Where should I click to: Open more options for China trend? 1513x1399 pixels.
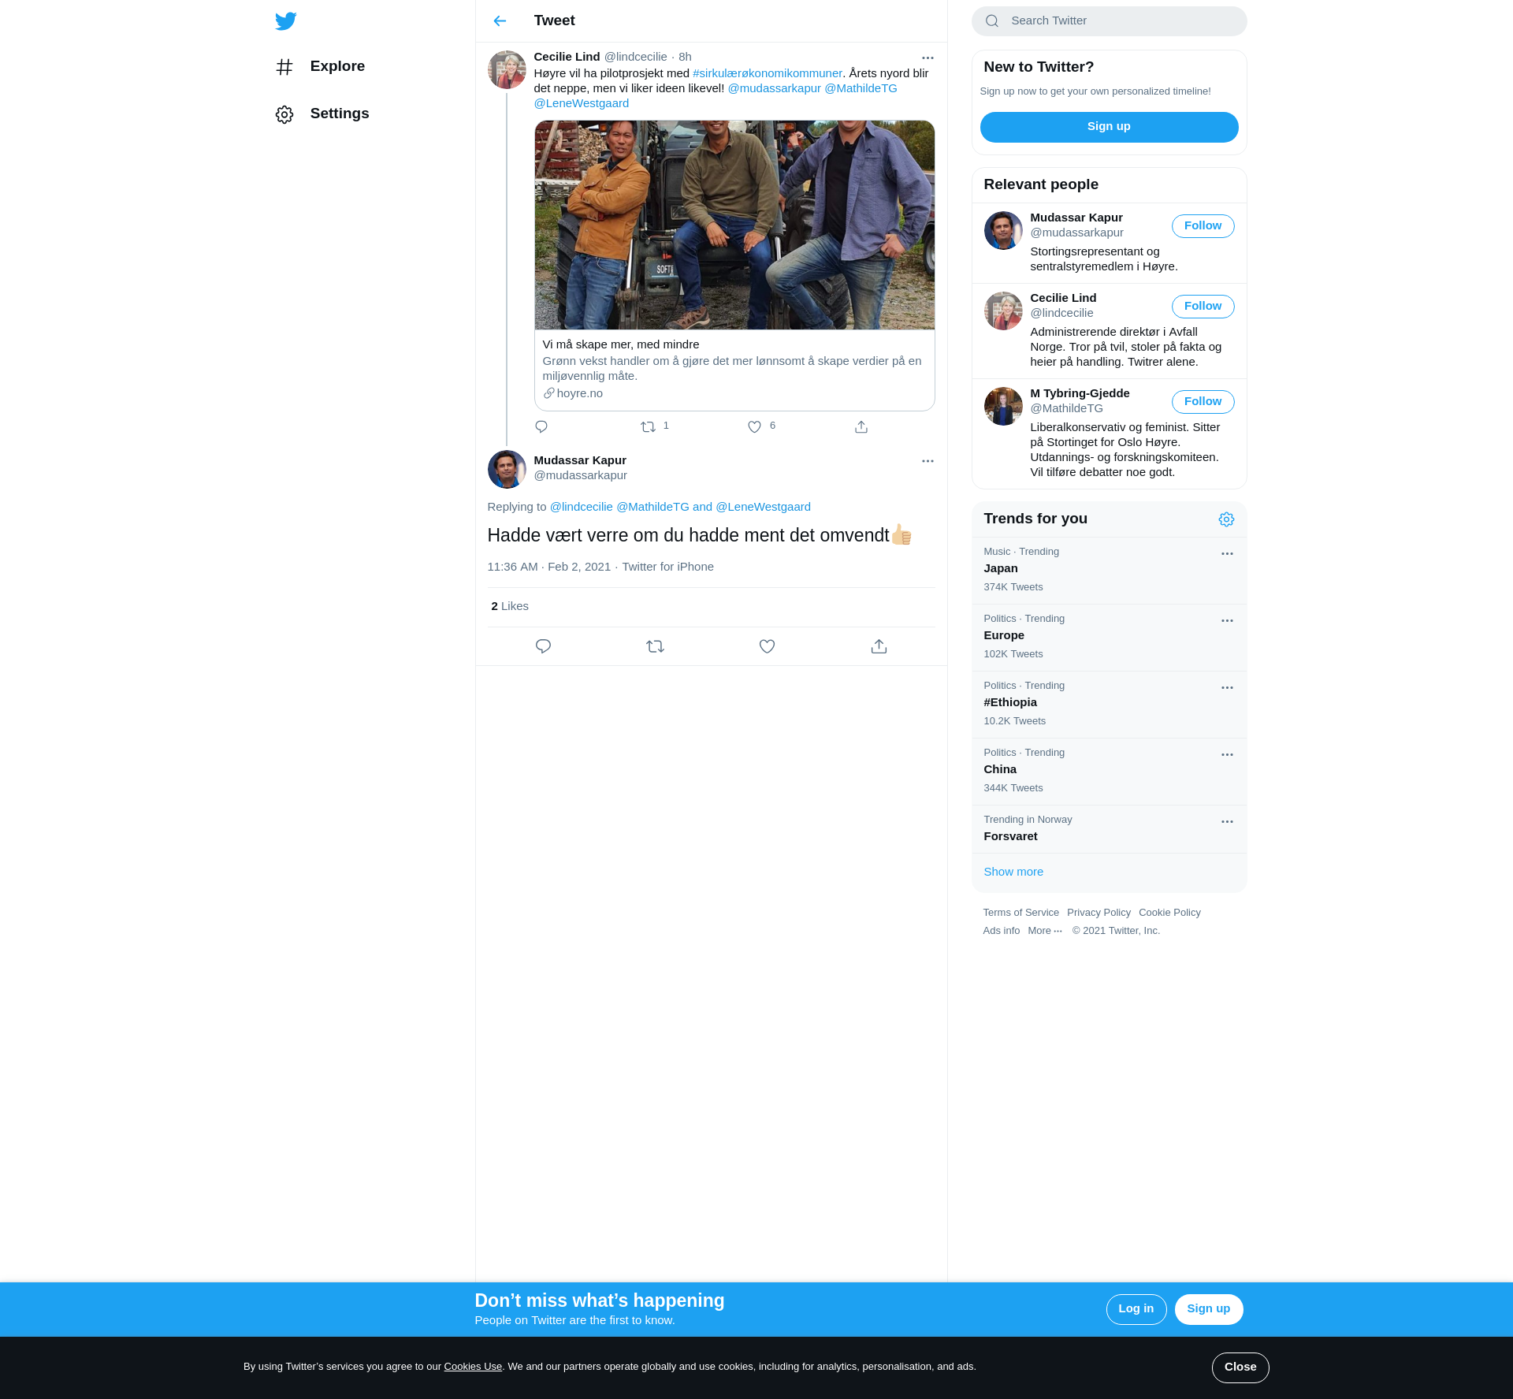coord(1227,755)
